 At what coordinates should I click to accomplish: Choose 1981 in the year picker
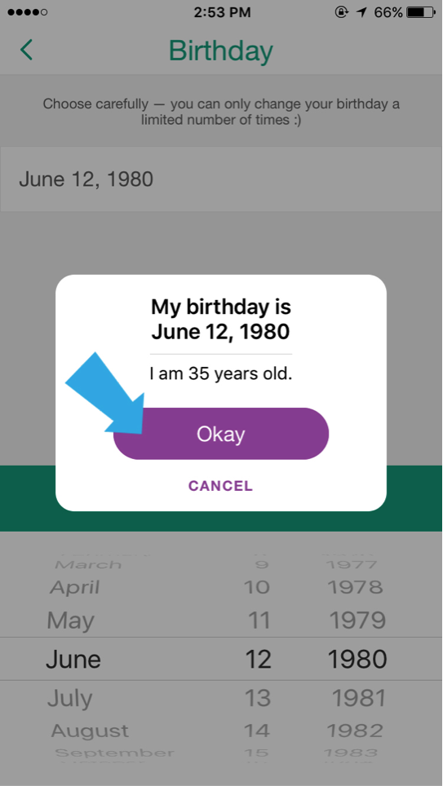click(x=359, y=698)
